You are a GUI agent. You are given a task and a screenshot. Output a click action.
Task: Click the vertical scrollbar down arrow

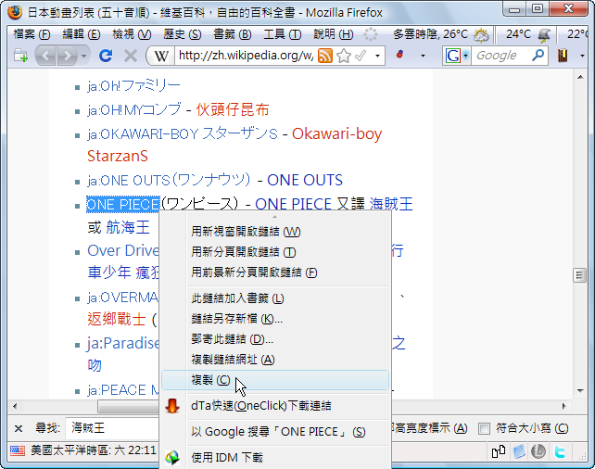[x=580, y=391]
